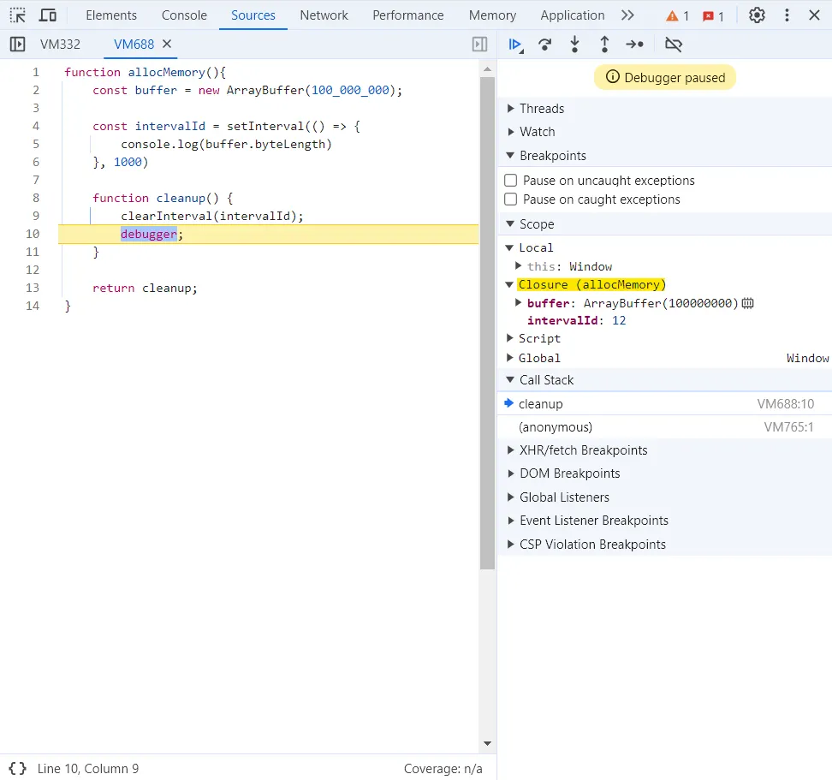832x780 pixels.
Task: Toggle the navigator sidebar panel
Action: click(x=15, y=44)
